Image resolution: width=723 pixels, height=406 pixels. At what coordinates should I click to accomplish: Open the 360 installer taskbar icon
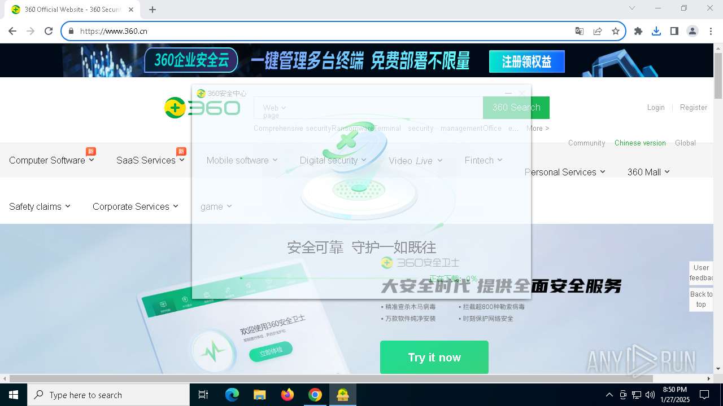click(x=342, y=395)
